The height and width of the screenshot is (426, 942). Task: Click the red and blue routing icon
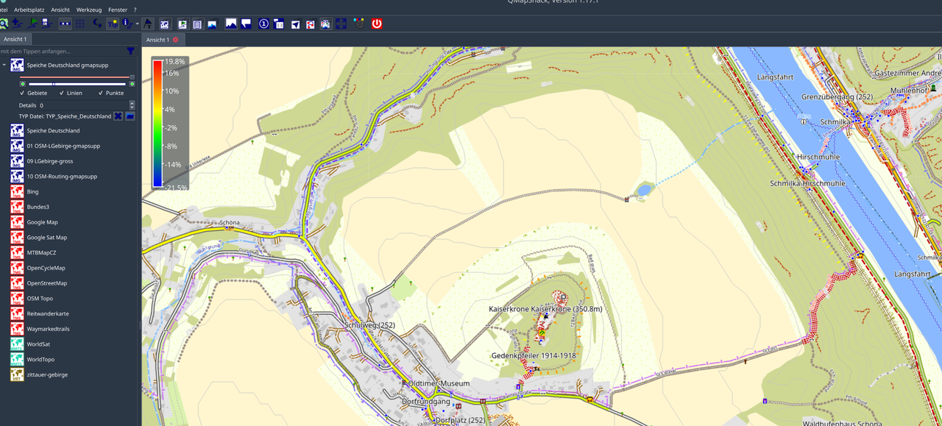pyautogui.click(x=311, y=24)
